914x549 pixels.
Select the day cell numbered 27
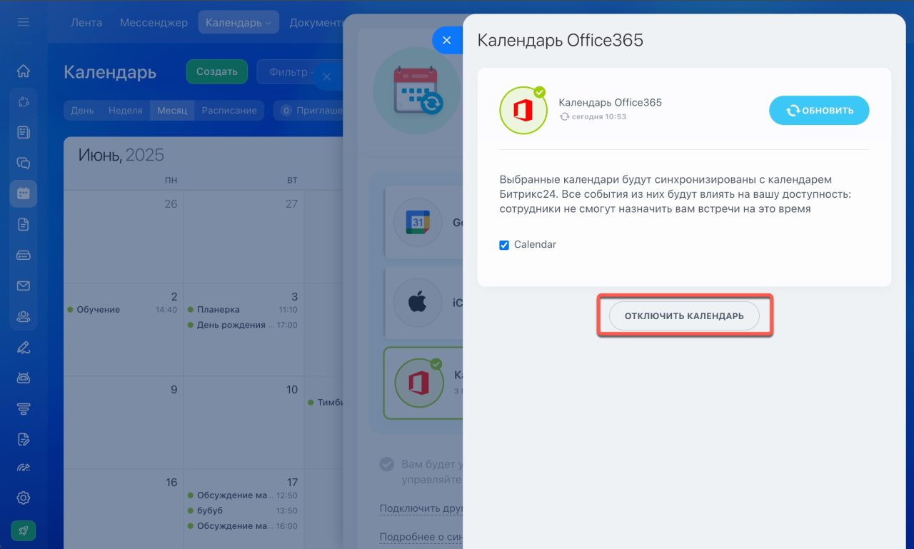tap(244, 236)
